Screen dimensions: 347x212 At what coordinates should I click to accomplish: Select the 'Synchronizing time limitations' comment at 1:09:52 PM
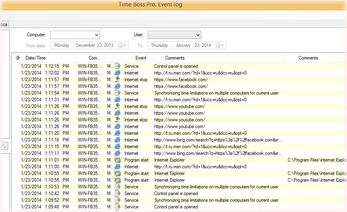(x=216, y=200)
